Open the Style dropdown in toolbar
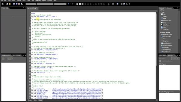 31,4
